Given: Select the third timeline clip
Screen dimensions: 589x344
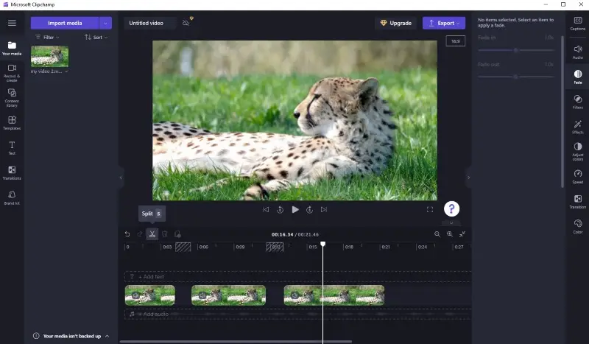Looking at the screenshot, I should tap(334, 295).
